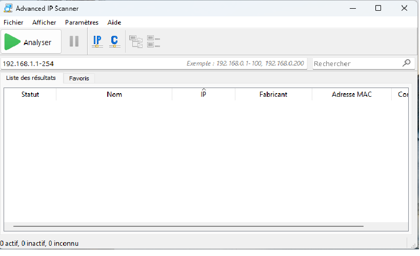Open the Afficher menu
Viewport: 420px width, 256px height.
click(44, 23)
